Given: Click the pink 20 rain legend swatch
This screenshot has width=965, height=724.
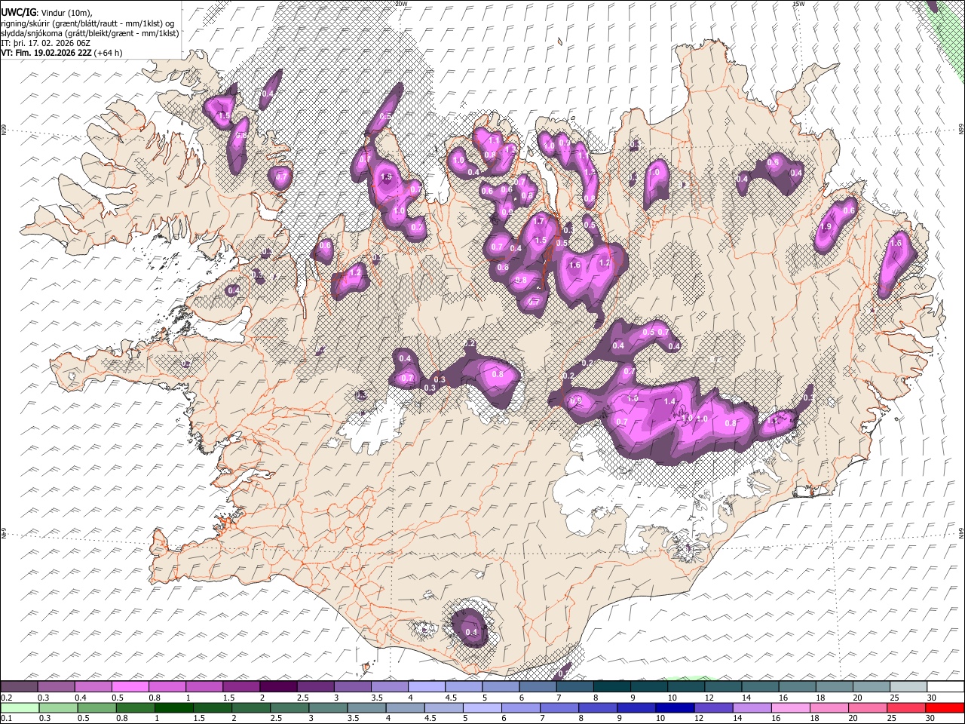Looking at the screenshot, I should [x=868, y=707].
